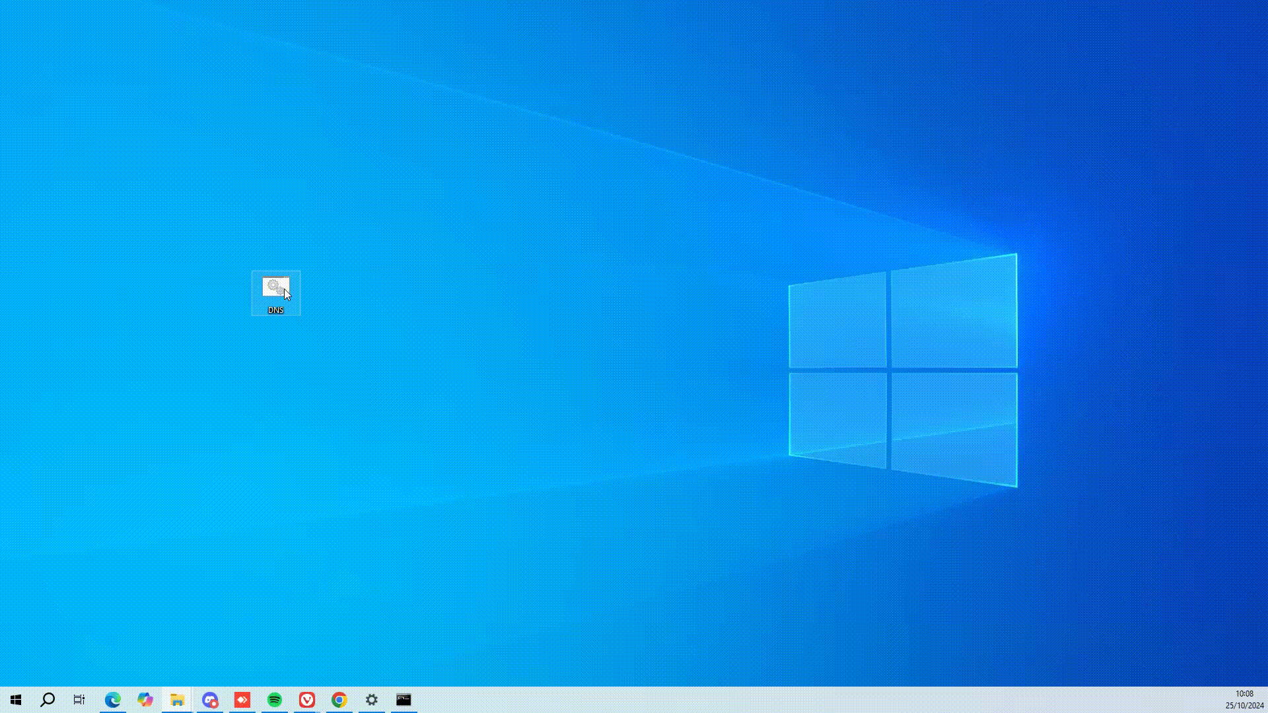Open the Windows Start menu
This screenshot has width=1268, height=713.
tap(16, 700)
